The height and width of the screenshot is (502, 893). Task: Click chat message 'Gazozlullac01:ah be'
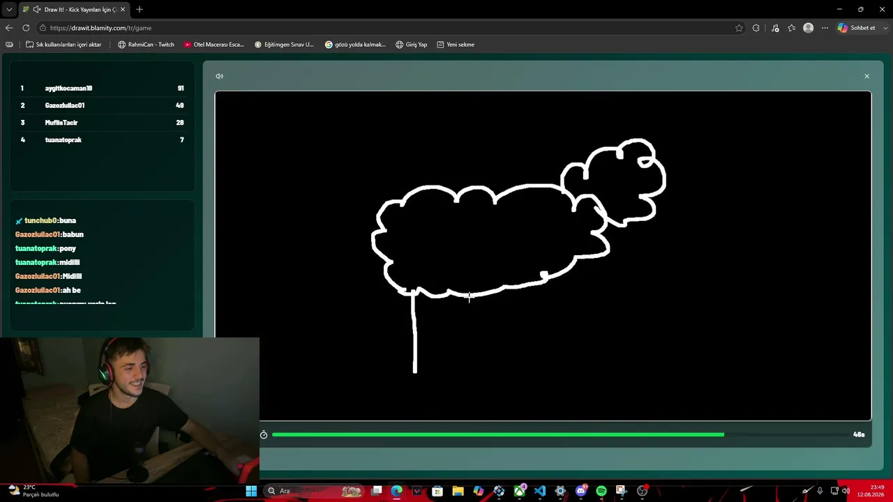[48, 290]
